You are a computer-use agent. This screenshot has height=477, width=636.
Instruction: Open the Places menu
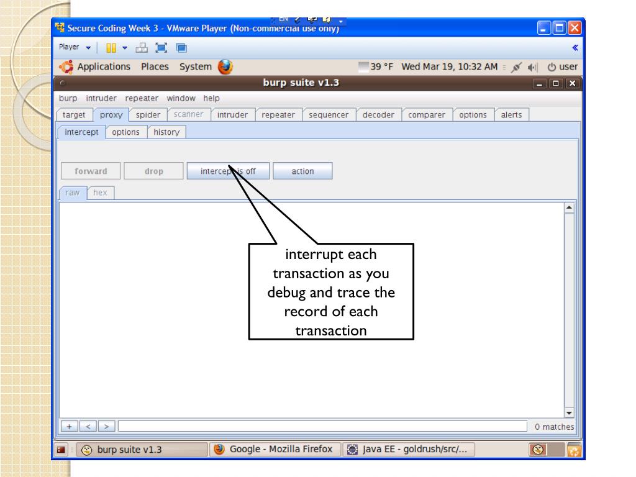(155, 67)
